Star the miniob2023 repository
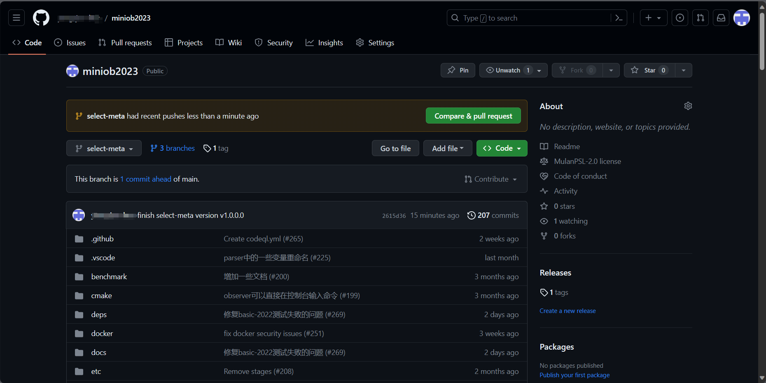Viewport: 766px width, 383px height. 649,70
